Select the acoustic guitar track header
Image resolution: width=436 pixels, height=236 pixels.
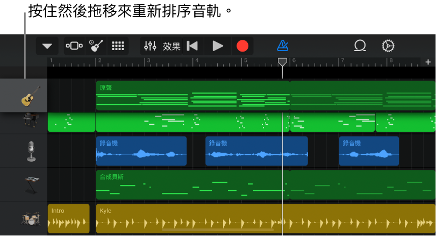24,95
